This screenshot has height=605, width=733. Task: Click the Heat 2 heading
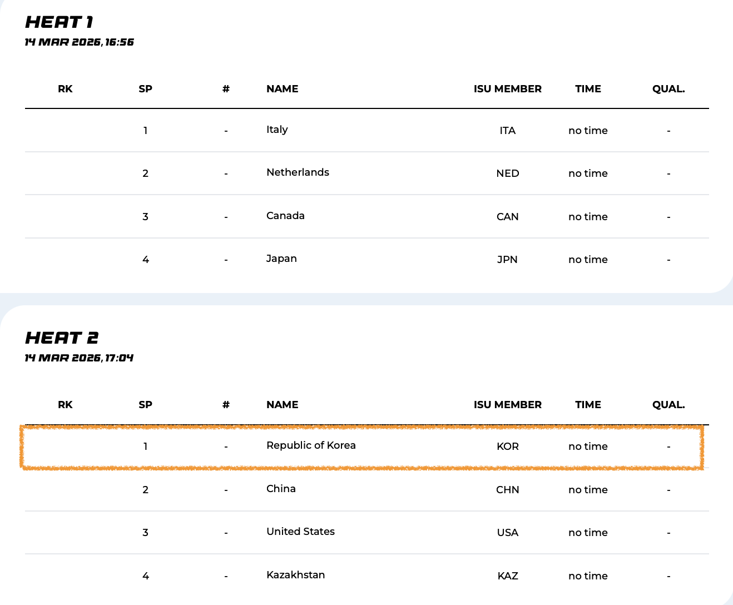pyautogui.click(x=62, y=338)
